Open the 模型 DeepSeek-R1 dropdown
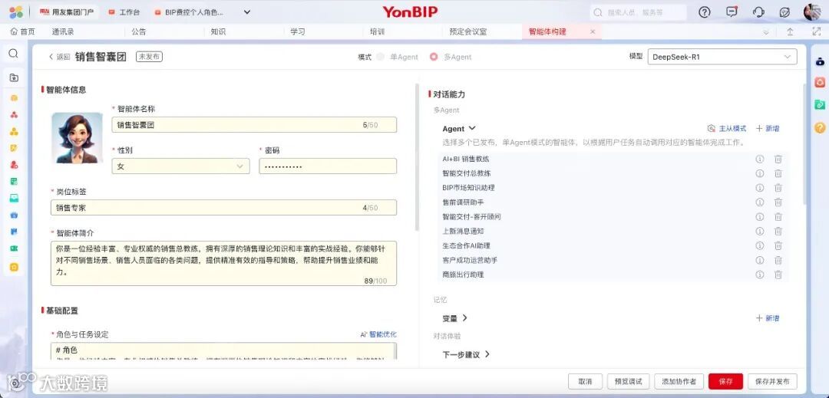This screenshot has width=829, height=398. pyautogui.click(x=722, y=57)
